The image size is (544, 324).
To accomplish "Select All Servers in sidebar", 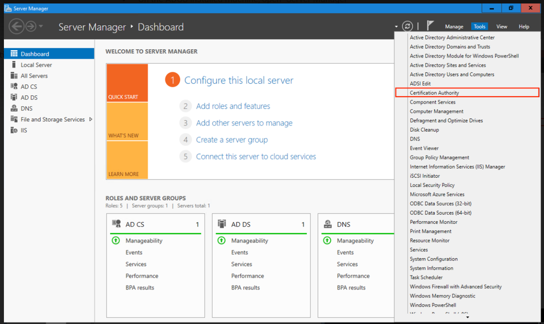I will 49,76.
